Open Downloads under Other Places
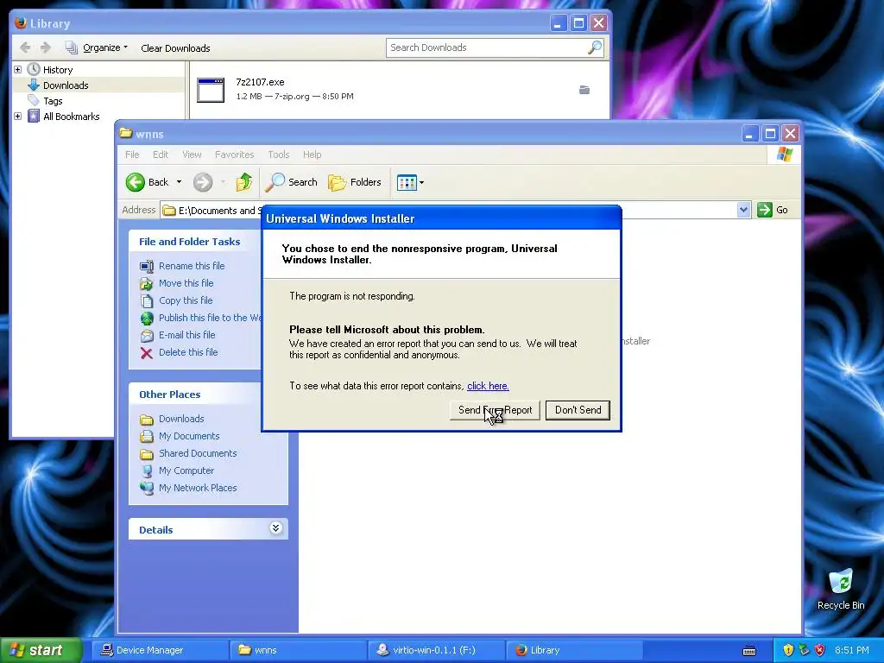Image resolution: width=884 pixels, height=663 pixels. (x=181, y=419)
